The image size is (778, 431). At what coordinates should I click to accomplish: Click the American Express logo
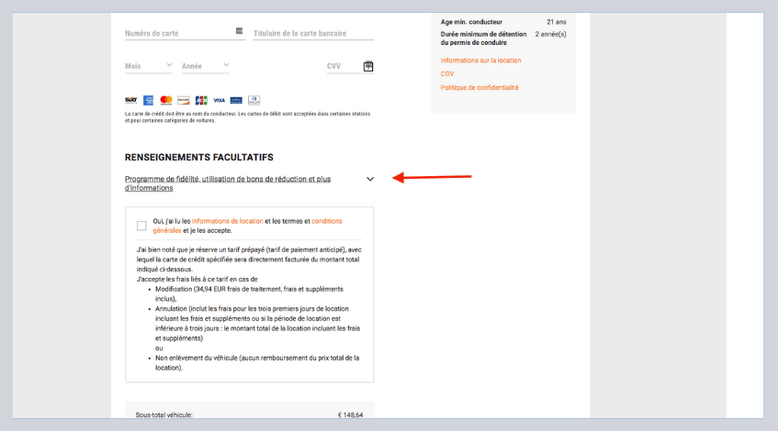click(149, 100)
